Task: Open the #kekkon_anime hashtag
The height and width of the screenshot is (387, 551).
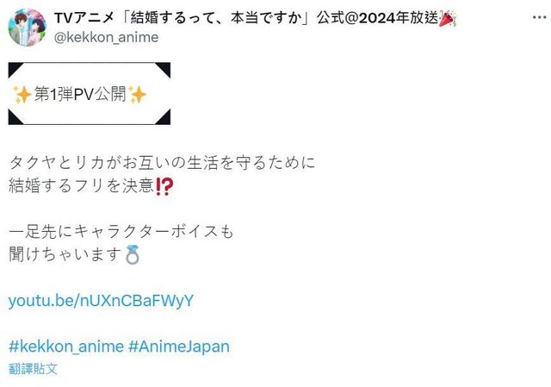Action: [x=66, y=346]
